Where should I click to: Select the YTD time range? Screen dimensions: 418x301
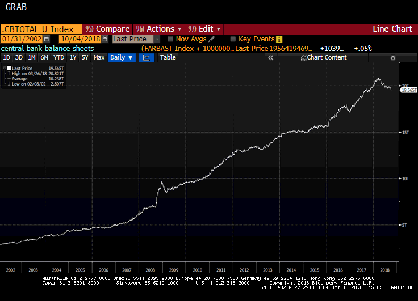tap(58, 57)
